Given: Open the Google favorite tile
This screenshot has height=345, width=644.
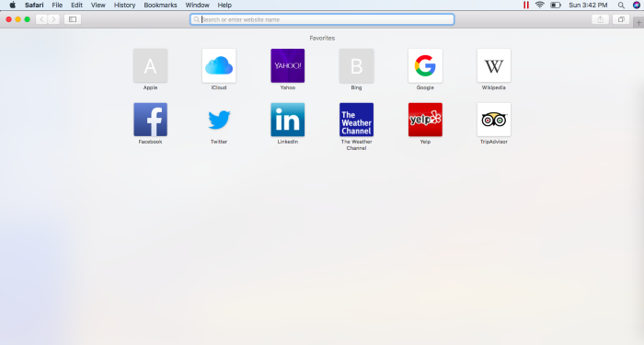Looking at the screenshot, I should 425,65.
